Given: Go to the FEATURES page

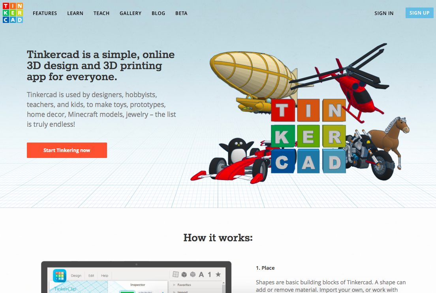Looking at the screenshot, I should click(x=45, y=13).
